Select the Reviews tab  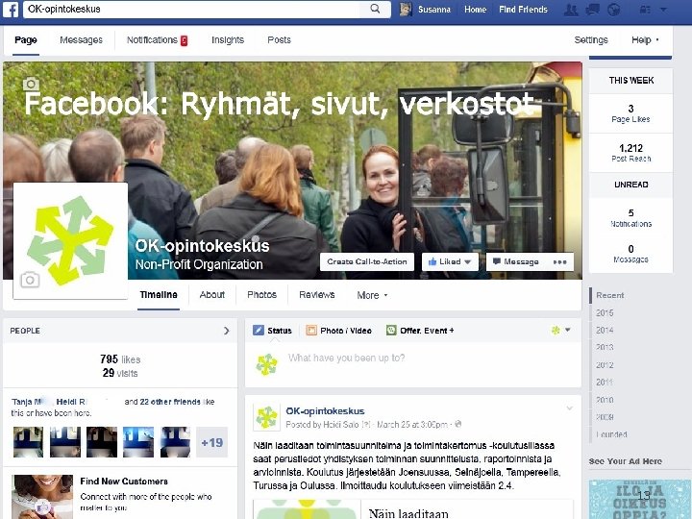point(317,295)
